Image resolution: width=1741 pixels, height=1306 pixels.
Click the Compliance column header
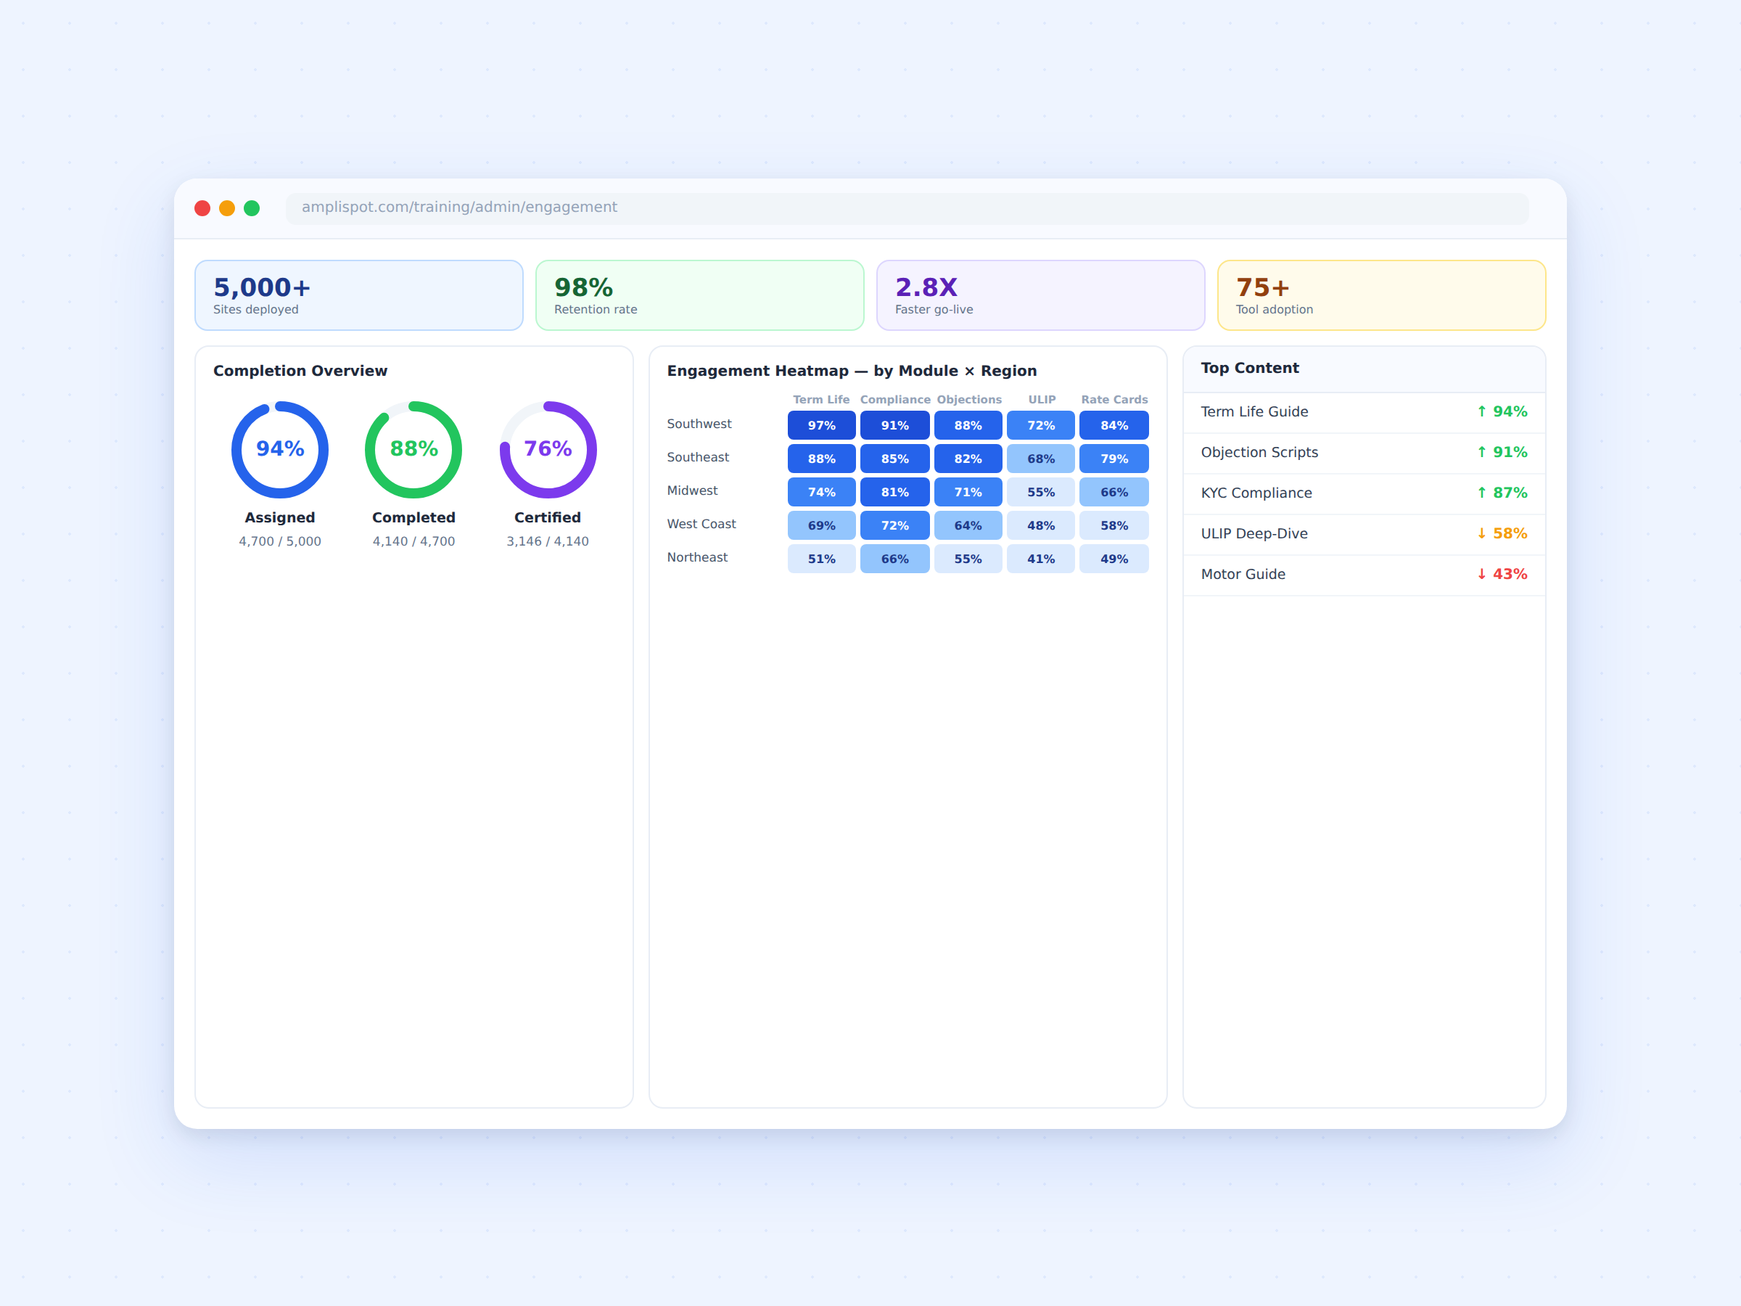[895, 400]
